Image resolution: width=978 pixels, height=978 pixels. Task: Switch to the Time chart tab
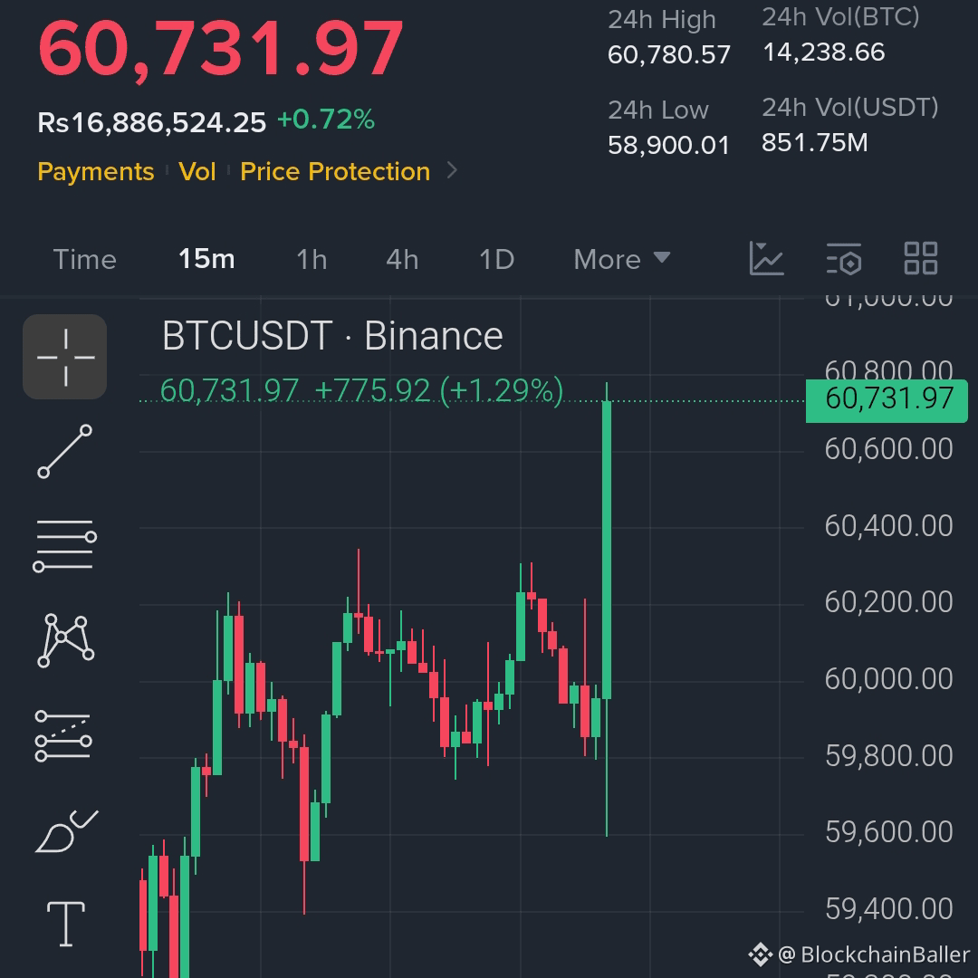85,260
